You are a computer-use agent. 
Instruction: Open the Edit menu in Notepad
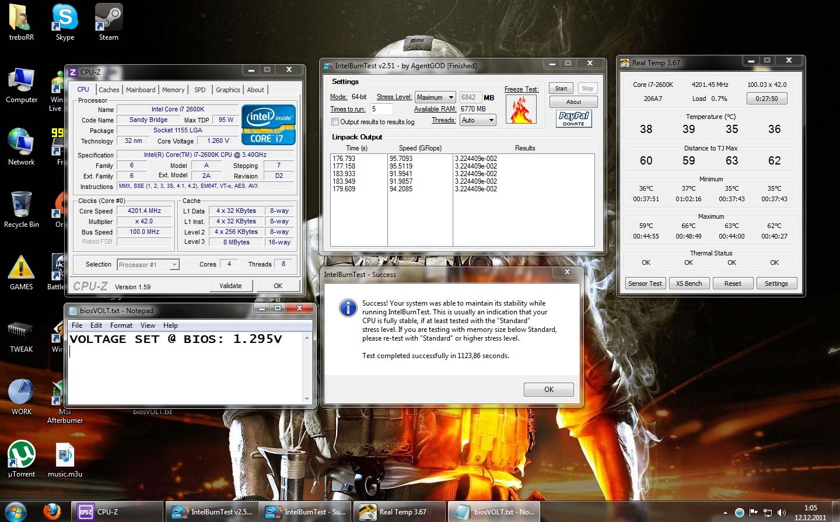[96, 325]
